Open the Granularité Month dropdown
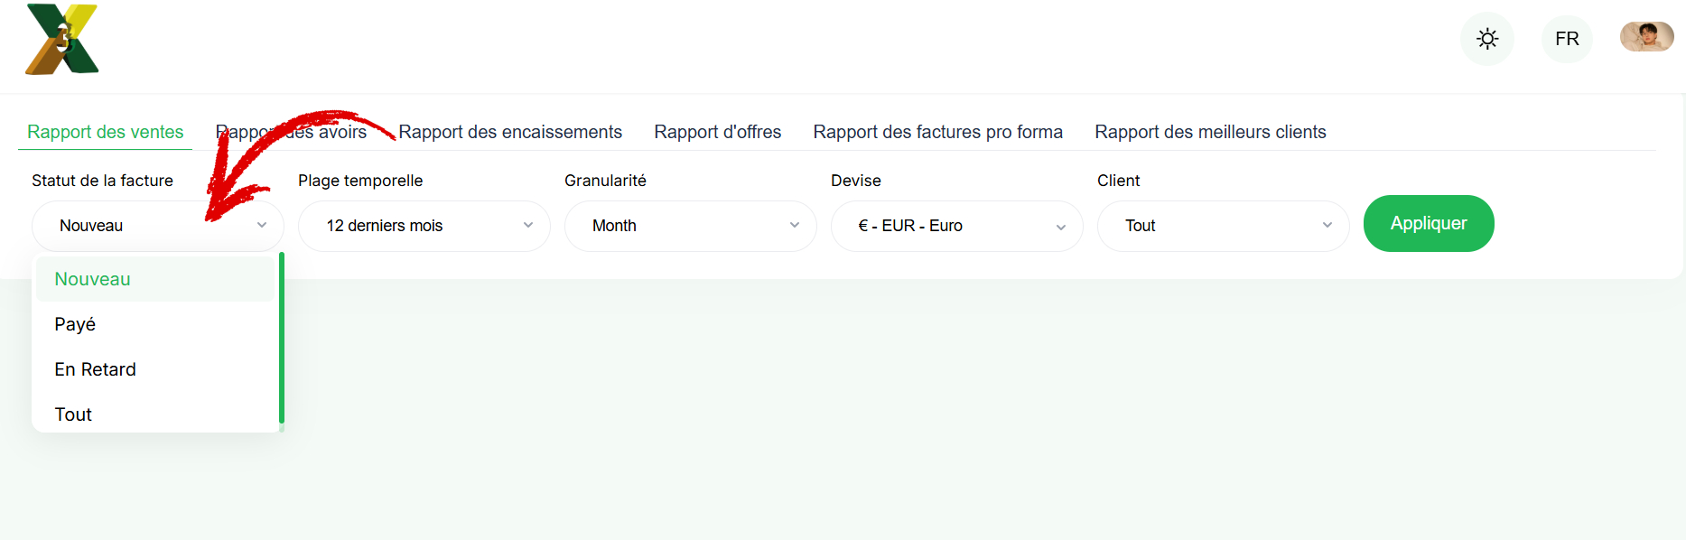Image resolution: width=1686 pixels, height=540 pixels. click(691, 226)
